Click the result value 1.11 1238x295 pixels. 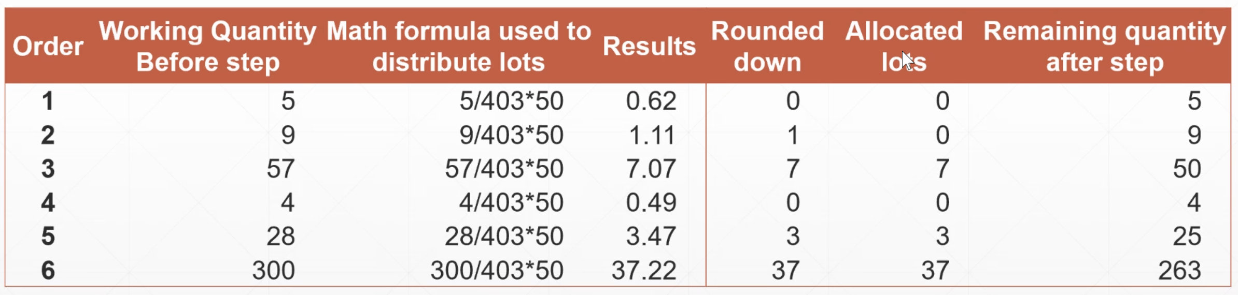pyautogui.click(x=652, y=135)
